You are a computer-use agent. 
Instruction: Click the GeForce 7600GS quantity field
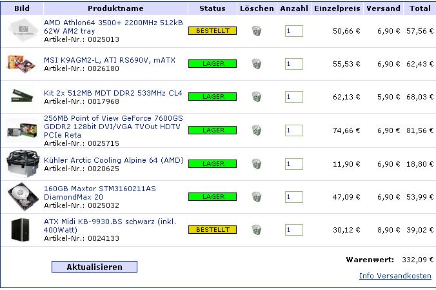point(294,130)
